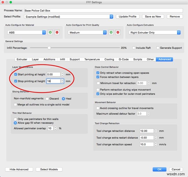Viewport: 188px width, 177px height.
Task: Select Discard for non-manifold segments
Action: [47, 99]
